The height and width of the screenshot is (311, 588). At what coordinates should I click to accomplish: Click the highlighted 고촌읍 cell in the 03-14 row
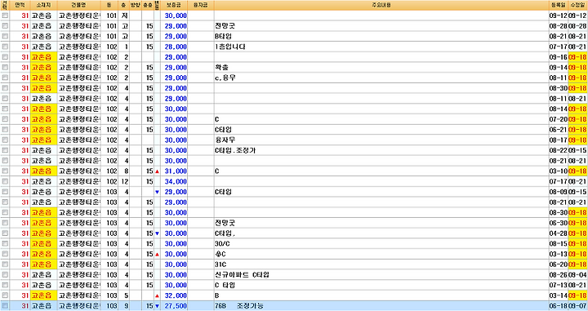click(43, 295)
